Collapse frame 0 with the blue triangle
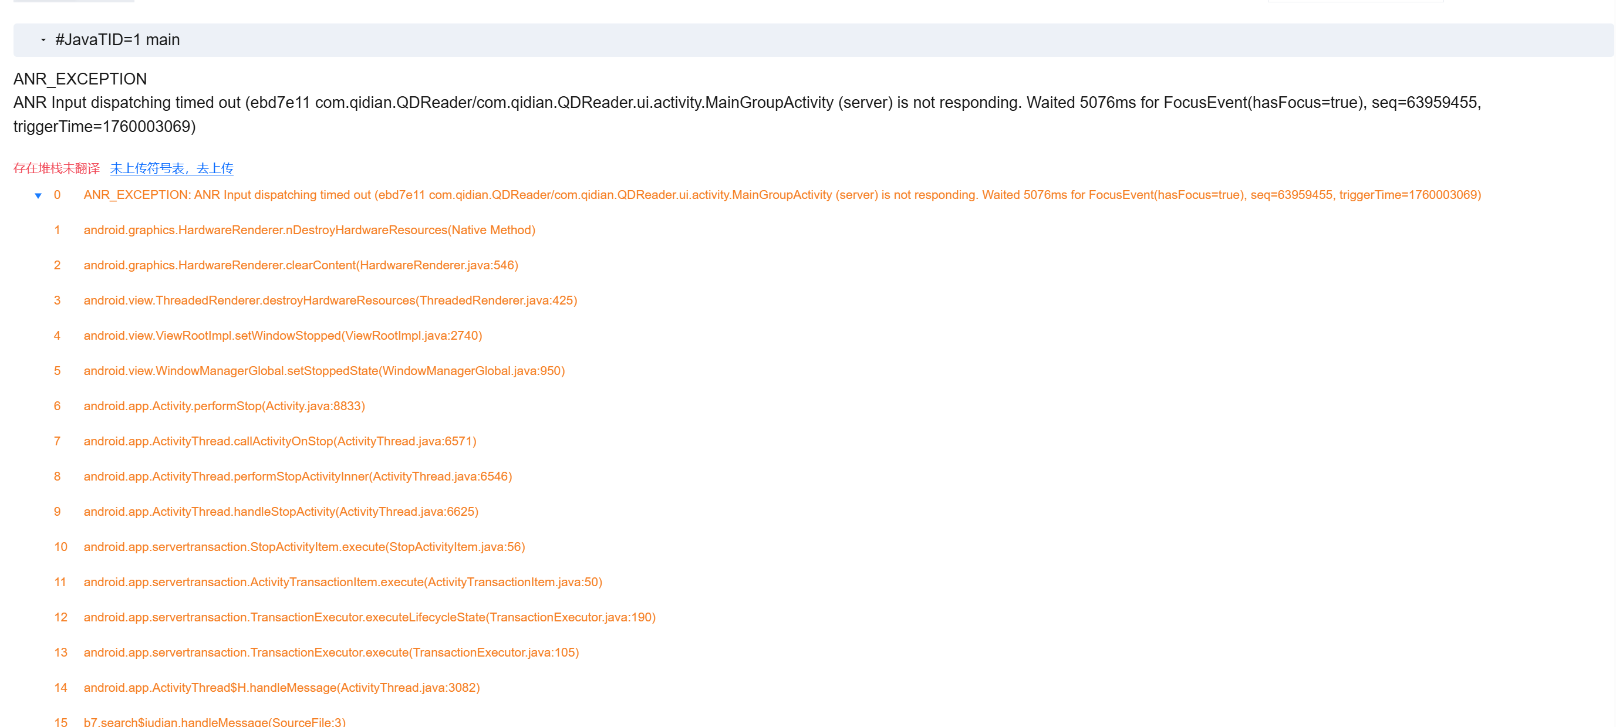1616x727 pixels. click(38, 196)
